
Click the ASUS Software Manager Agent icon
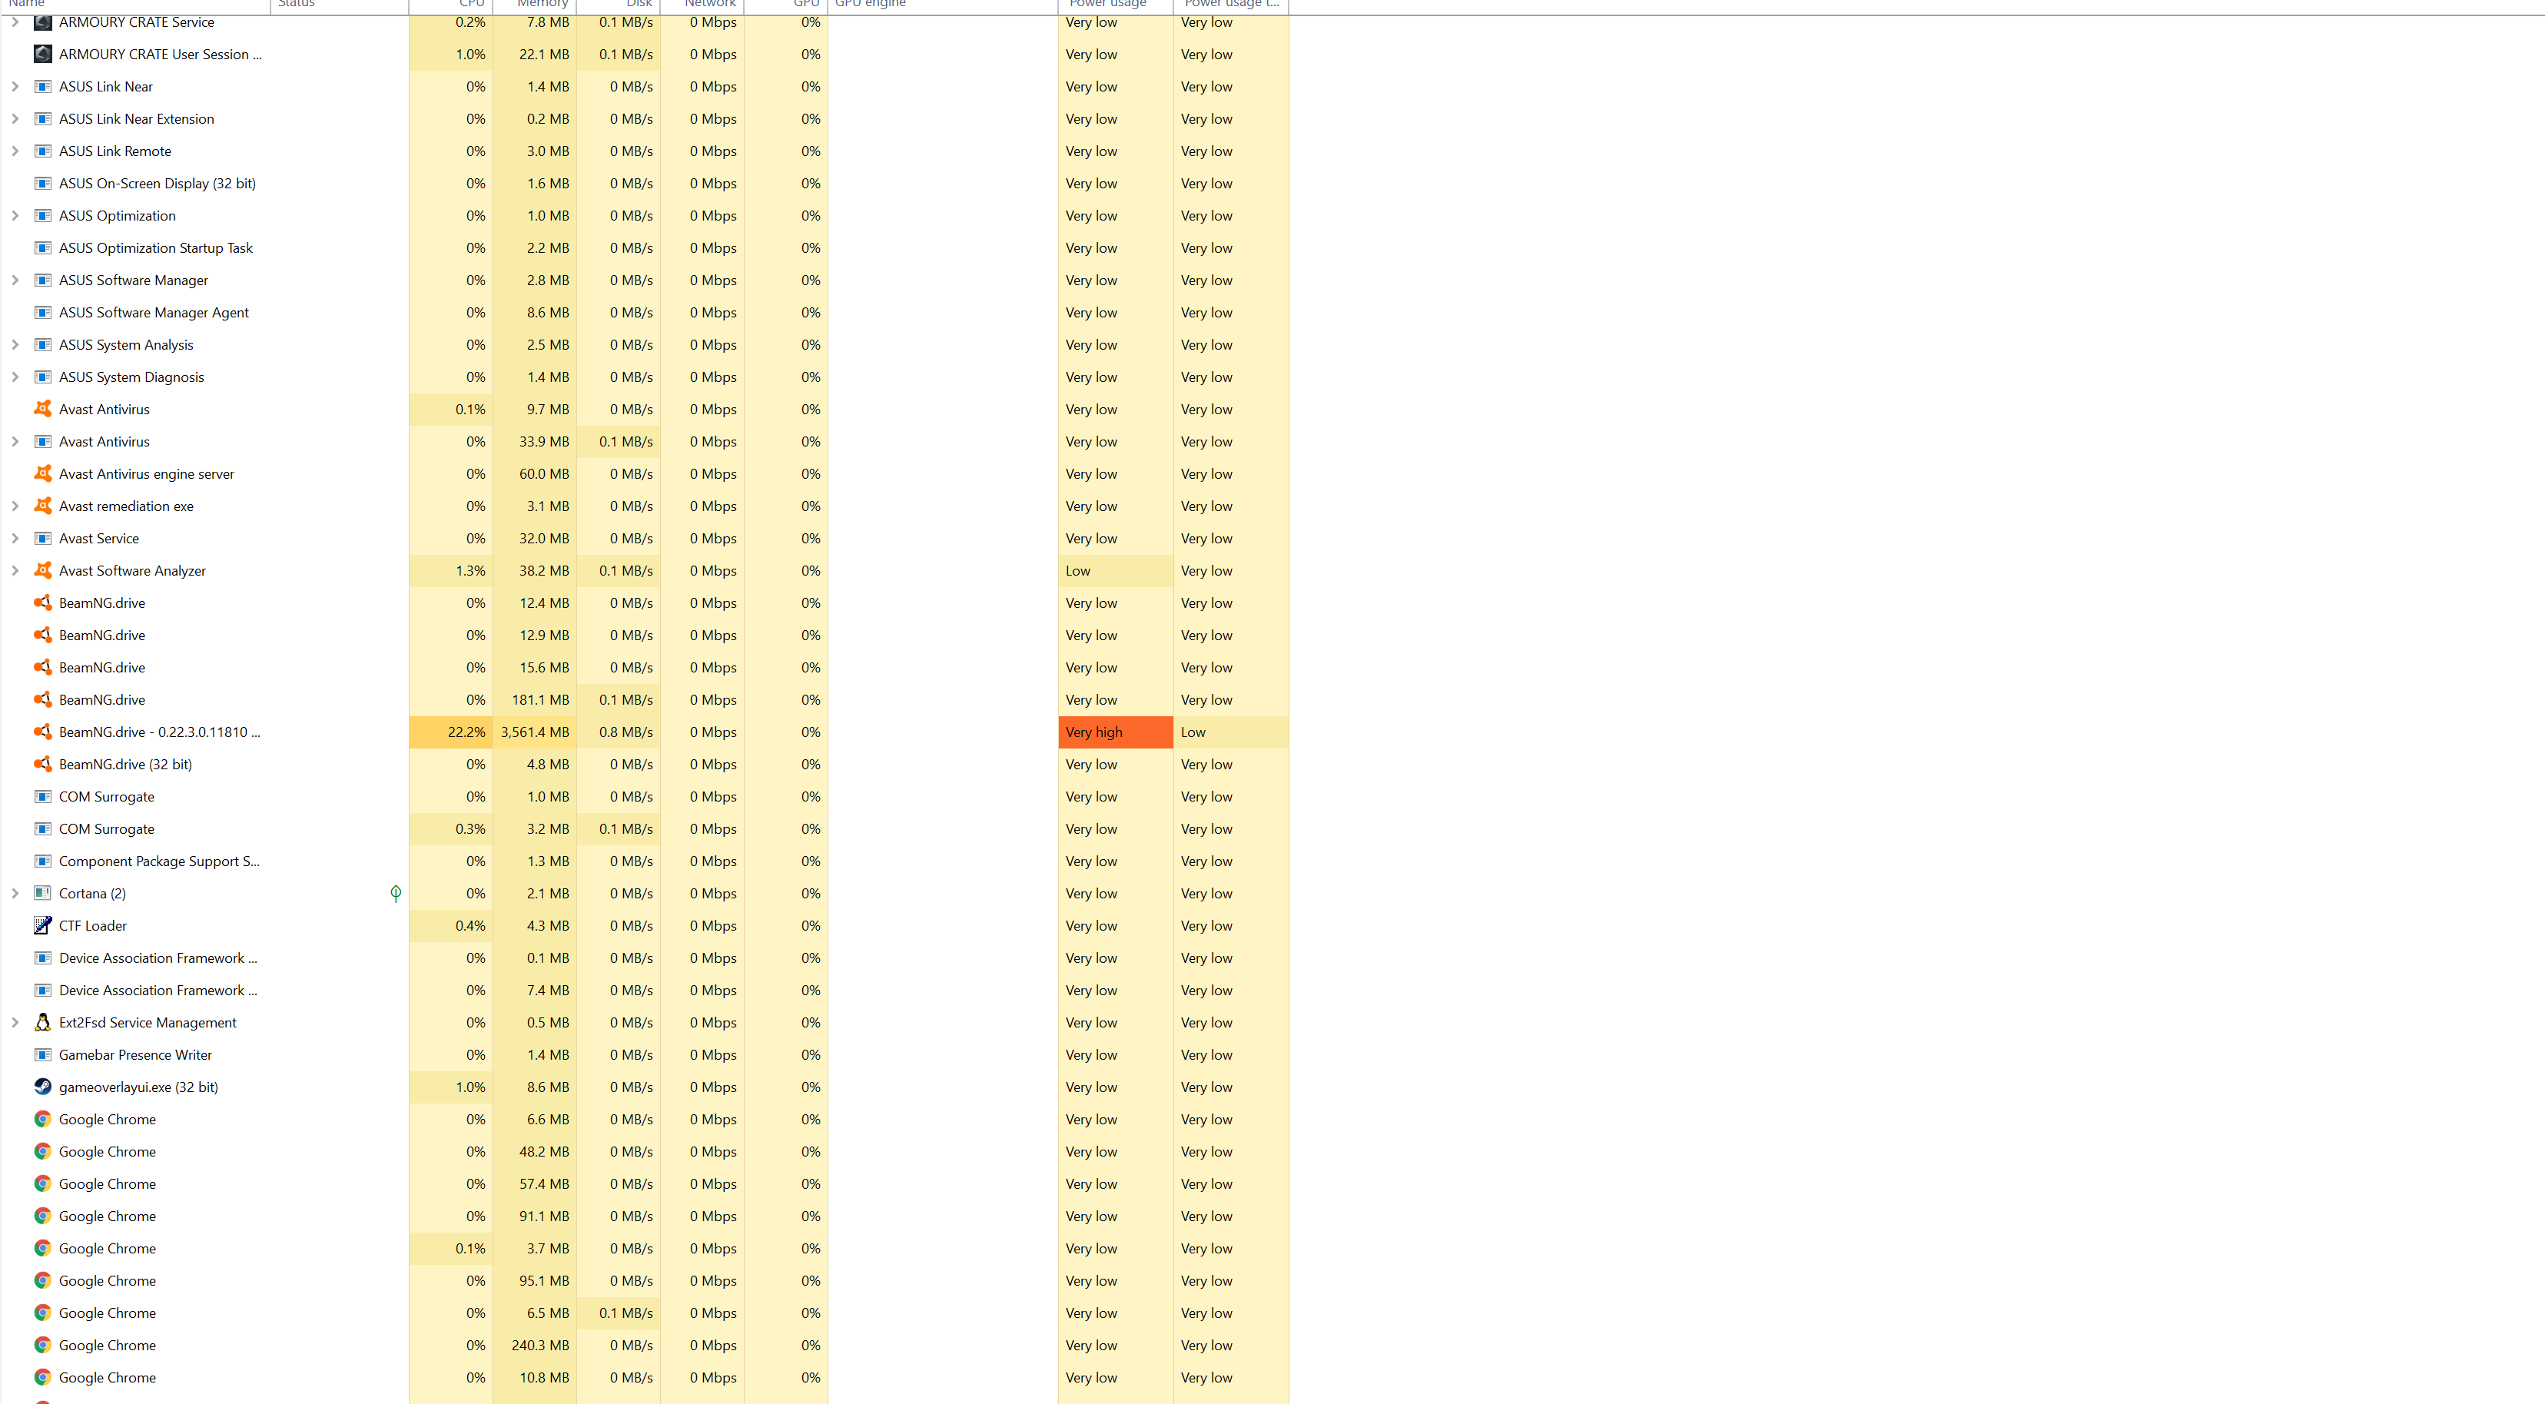tap(42, 312)
